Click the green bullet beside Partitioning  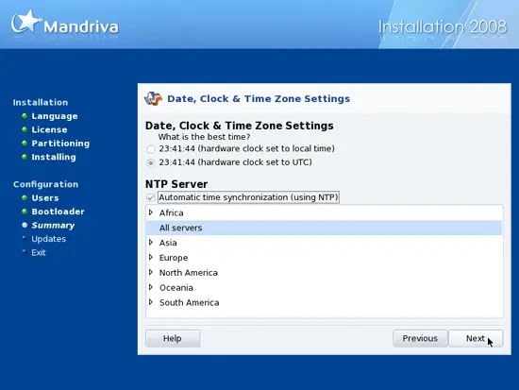pos(25,143)
